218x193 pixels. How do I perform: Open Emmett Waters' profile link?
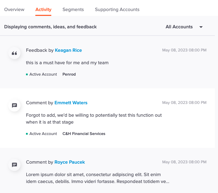point(71,103)
